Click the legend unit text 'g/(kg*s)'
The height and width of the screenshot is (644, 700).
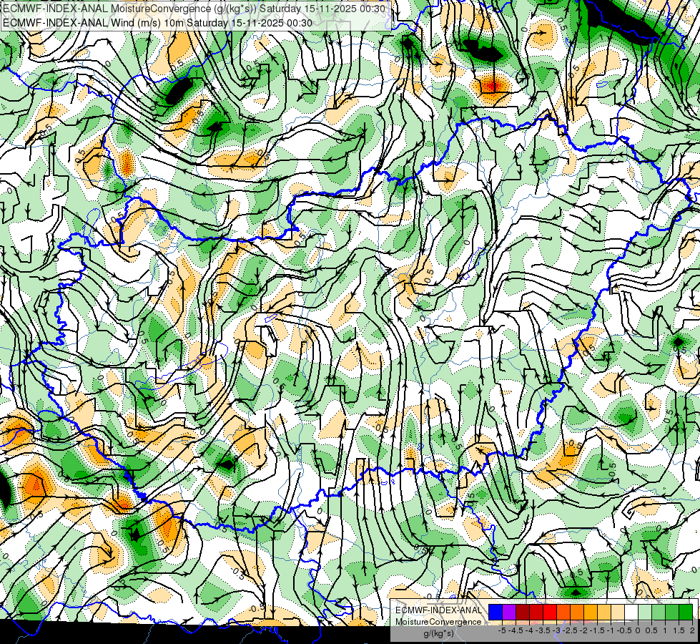click(438, 633)
